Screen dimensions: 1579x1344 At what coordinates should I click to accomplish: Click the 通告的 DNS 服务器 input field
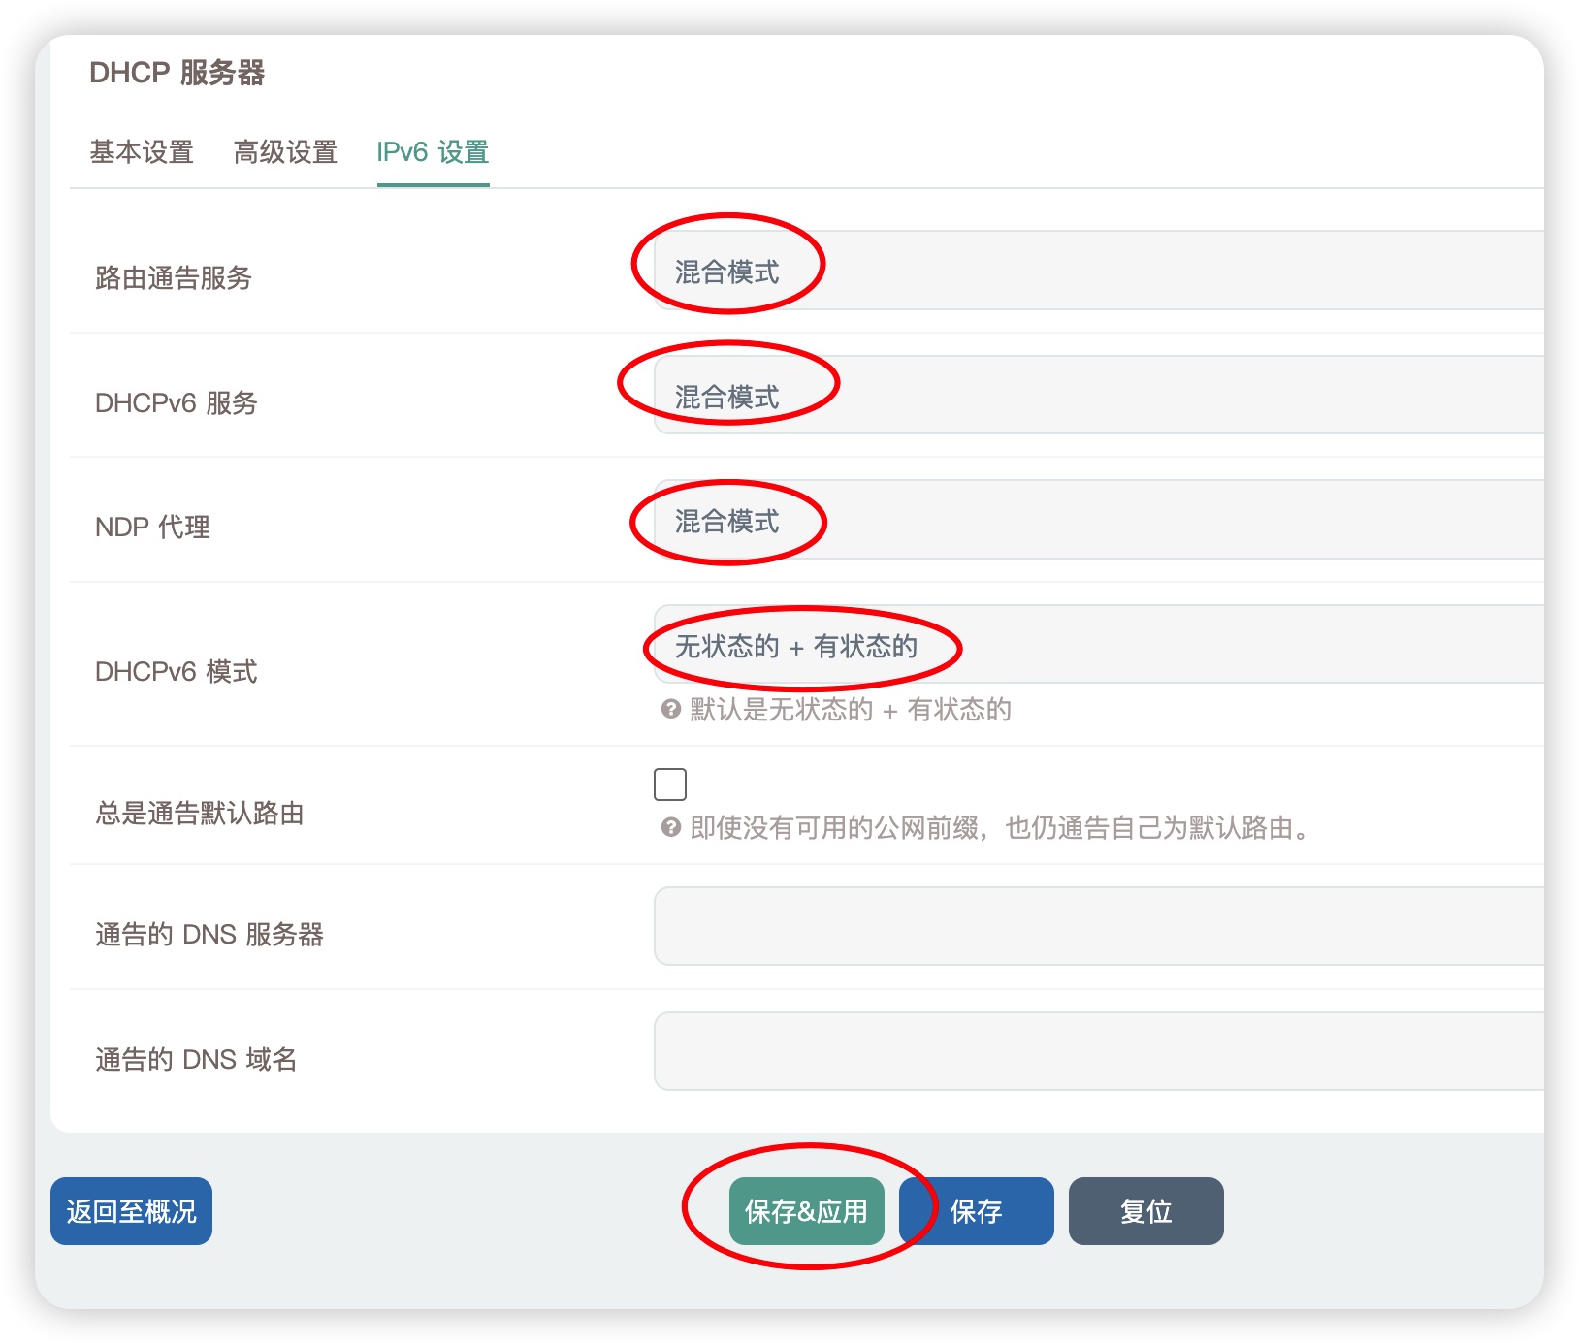(x=1067, y=927)
